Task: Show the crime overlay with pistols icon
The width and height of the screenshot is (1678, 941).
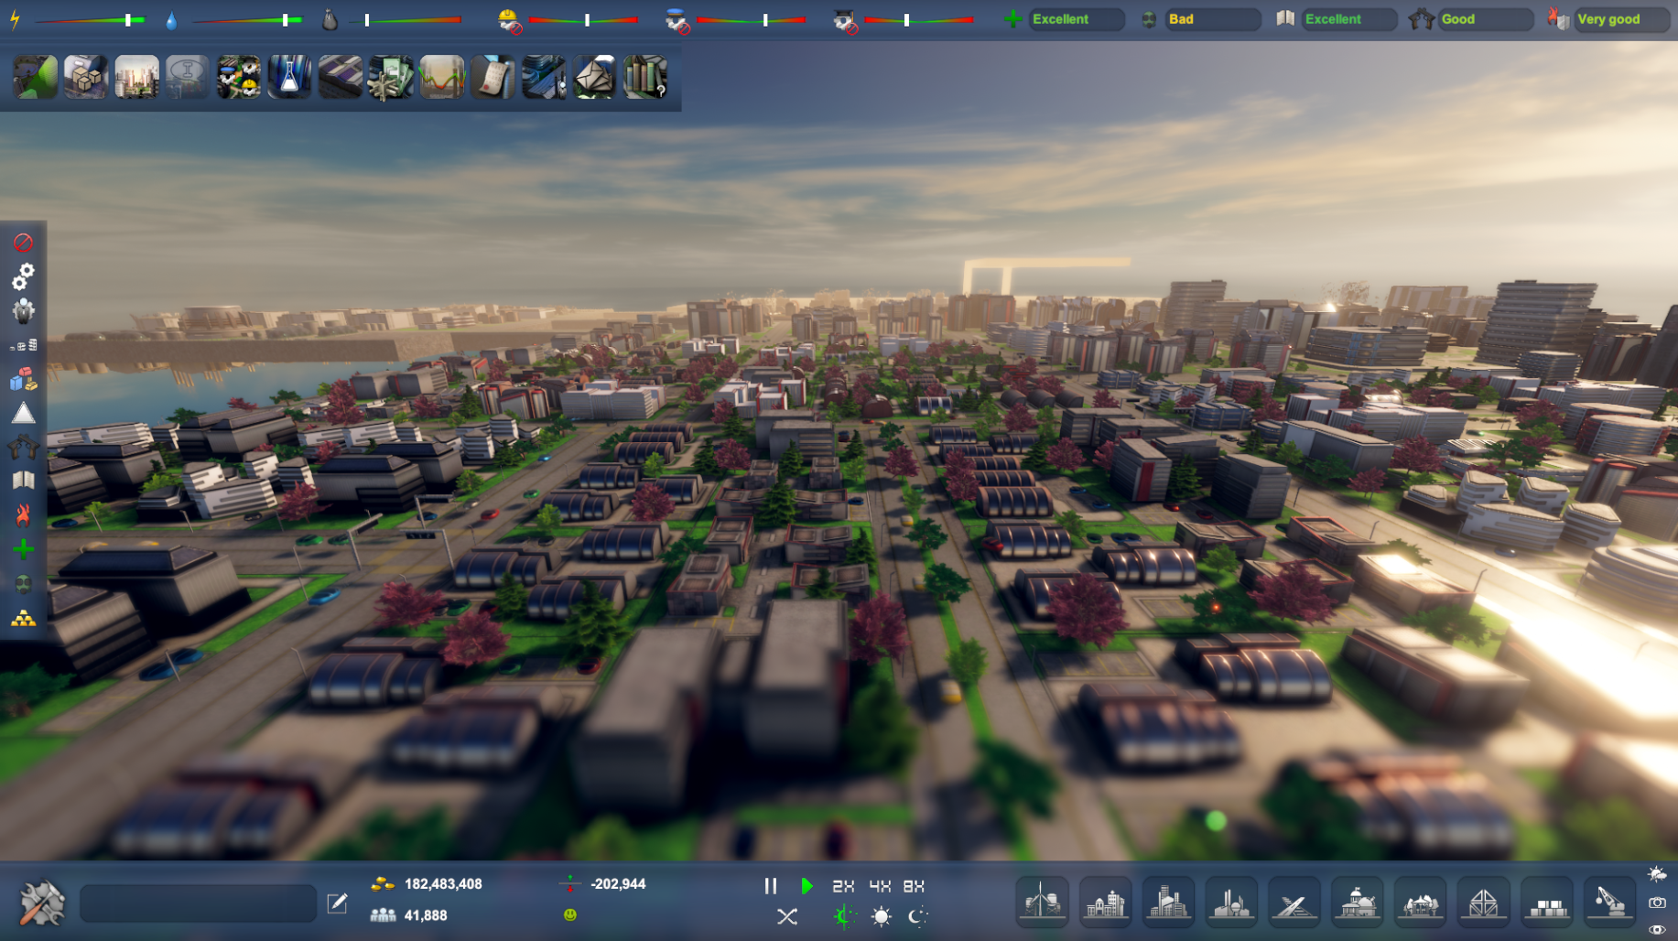Action: pyautogui.click(x=23, y=447)
